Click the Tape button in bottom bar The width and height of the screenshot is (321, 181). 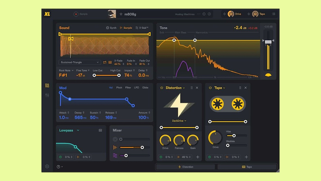point(247,167)
